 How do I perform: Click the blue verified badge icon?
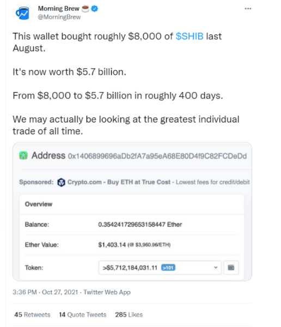tap(95, 9)
